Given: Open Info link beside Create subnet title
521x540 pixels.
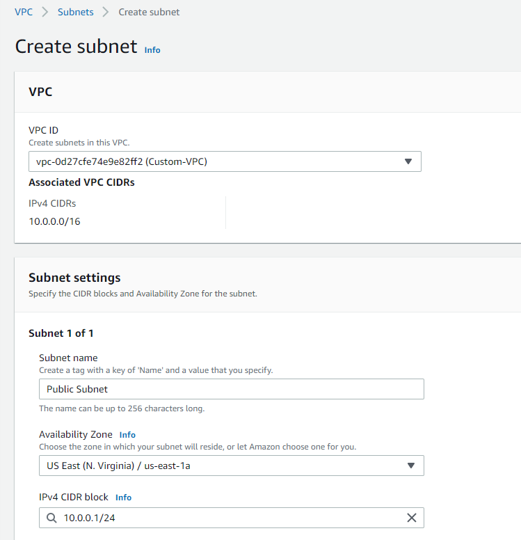Looking at the screenshot, I should tap(152, 50).
